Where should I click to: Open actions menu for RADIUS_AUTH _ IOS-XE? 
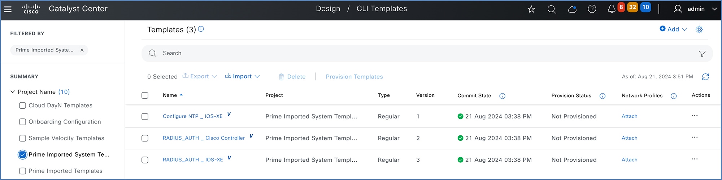tap(695, 159)
